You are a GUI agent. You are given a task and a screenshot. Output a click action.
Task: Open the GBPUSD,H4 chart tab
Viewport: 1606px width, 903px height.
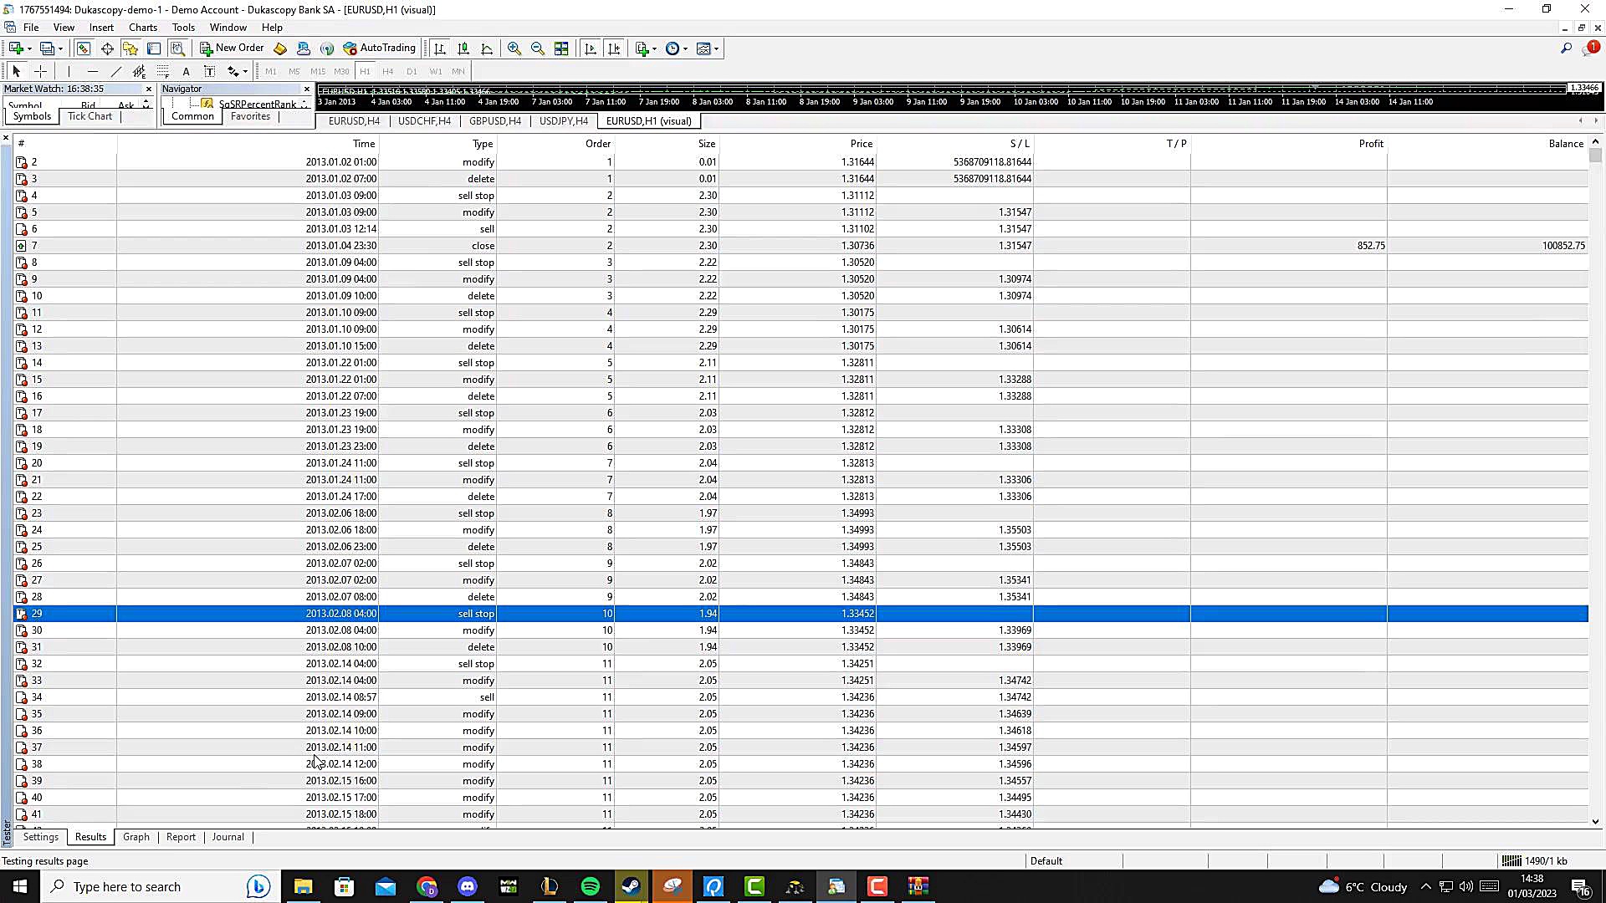pyautogui.click(x=495, y=121)
